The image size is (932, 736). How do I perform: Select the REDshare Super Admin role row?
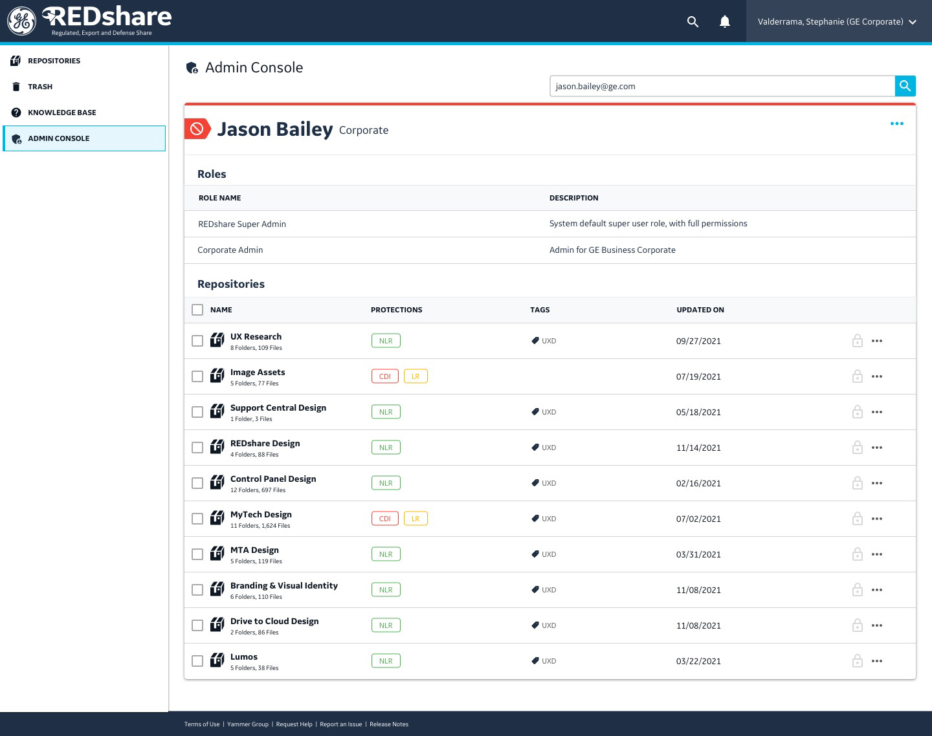coord(550,224)
